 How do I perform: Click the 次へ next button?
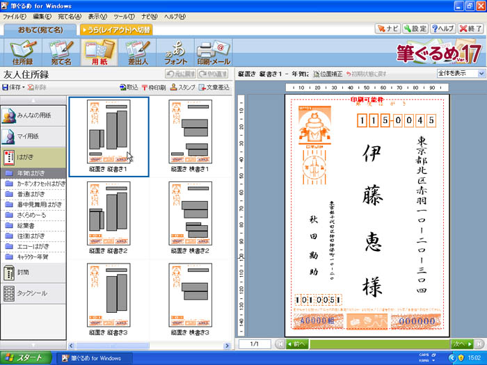pos(460,343)
